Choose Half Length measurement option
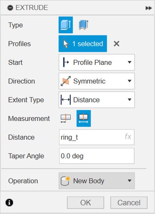The height and width of the screenshot is (214, 155). click(x=66, y=118)
